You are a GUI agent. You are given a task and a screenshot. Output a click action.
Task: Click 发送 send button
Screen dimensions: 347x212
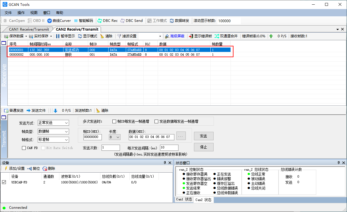[x=204, y=136]
